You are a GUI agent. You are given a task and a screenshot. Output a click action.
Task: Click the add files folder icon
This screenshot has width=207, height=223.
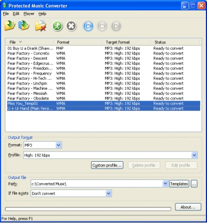coord(10,25)
